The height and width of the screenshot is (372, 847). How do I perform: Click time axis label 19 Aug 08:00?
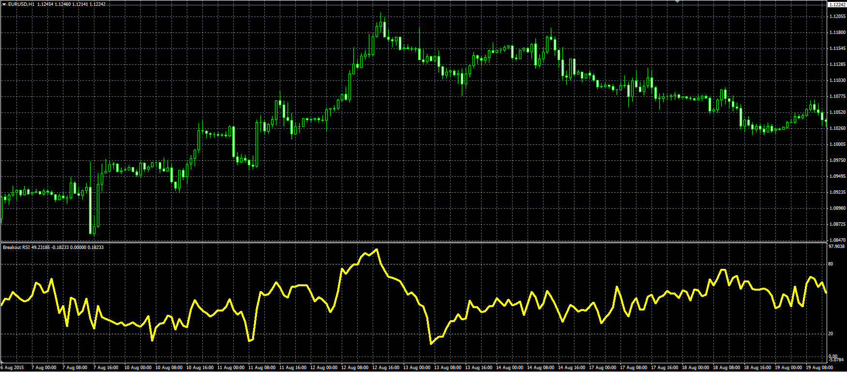point(819,368)
